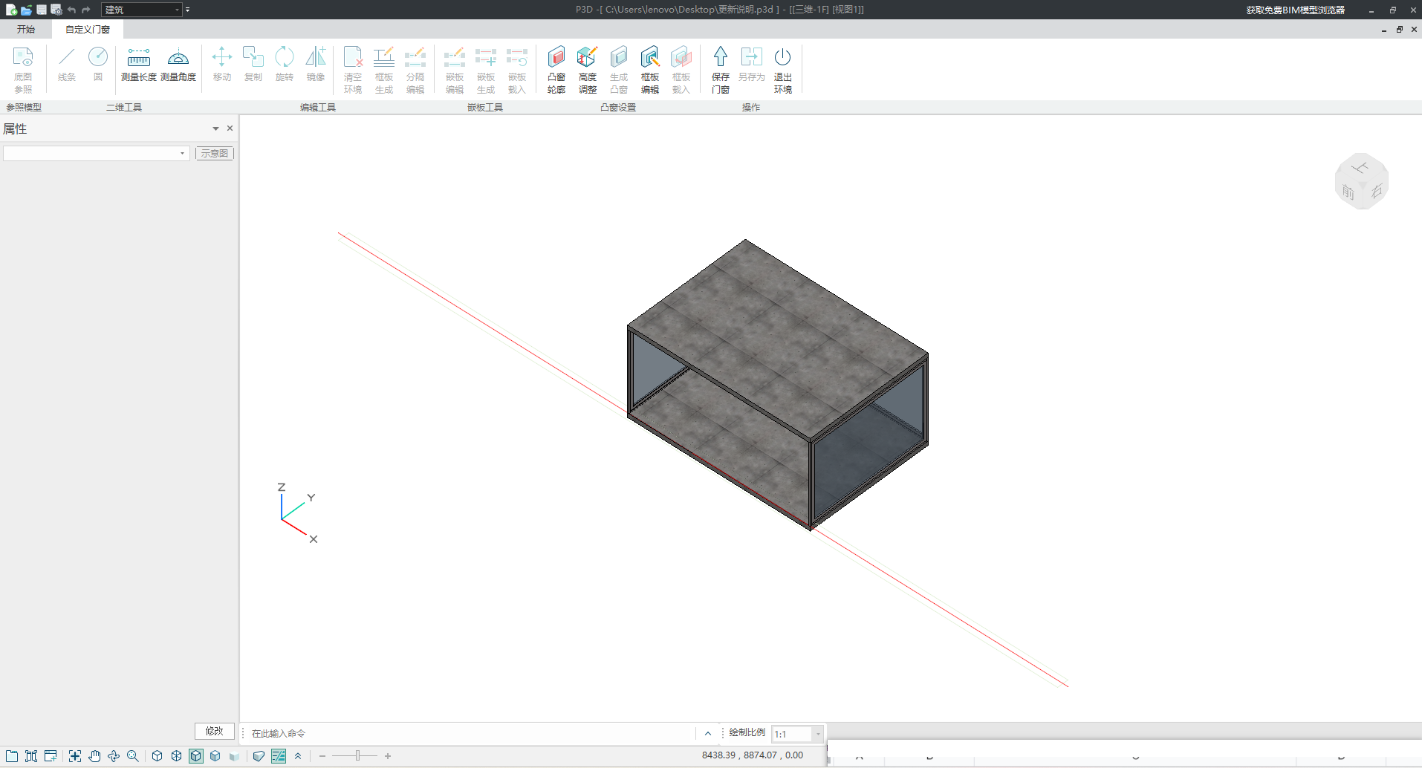1422x768 pixels.
Task: Toggle the highlighted line-style button in bottom toolbar
Action: point(279,756)
